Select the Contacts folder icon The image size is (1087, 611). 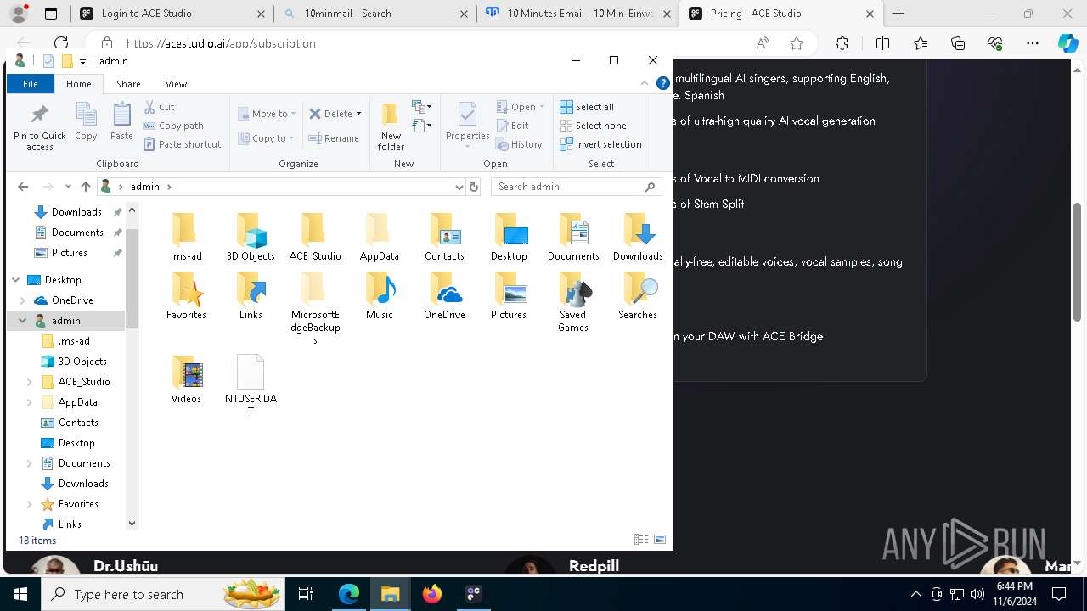coord(444,229)
